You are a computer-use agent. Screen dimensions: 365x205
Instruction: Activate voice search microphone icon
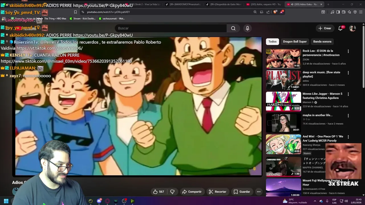[248, 28]
